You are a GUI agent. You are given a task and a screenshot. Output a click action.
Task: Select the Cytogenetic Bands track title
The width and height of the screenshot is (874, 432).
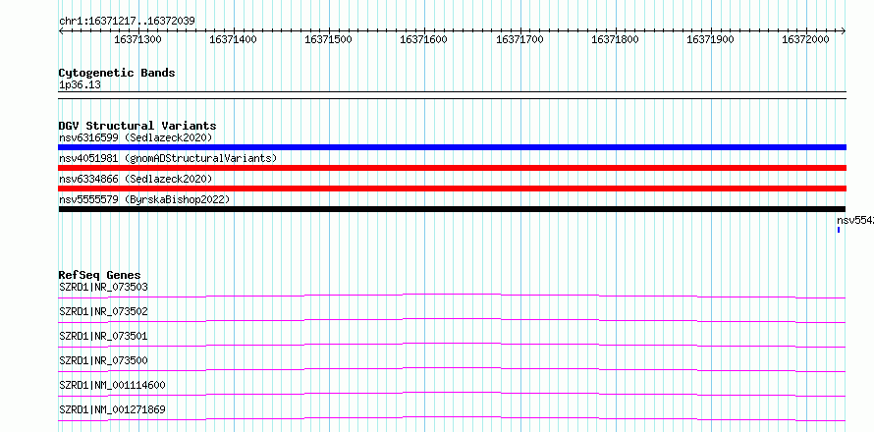pyautogui.click(x=117, y=73)
